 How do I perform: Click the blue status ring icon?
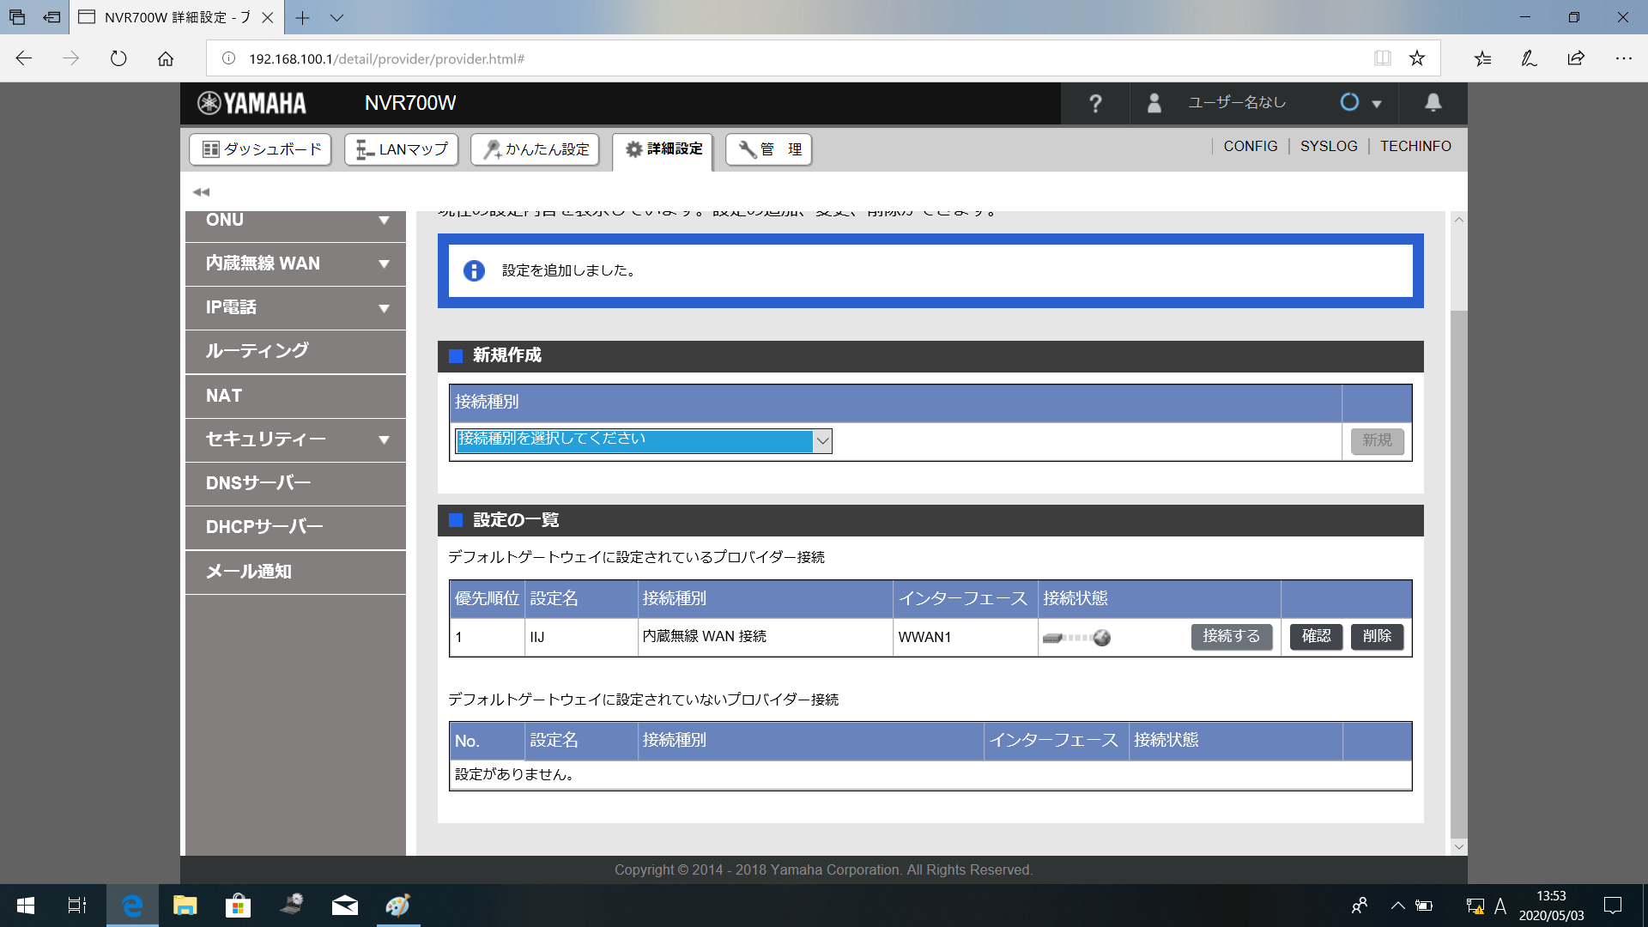pyautogui.click(x=1349, y=103)
